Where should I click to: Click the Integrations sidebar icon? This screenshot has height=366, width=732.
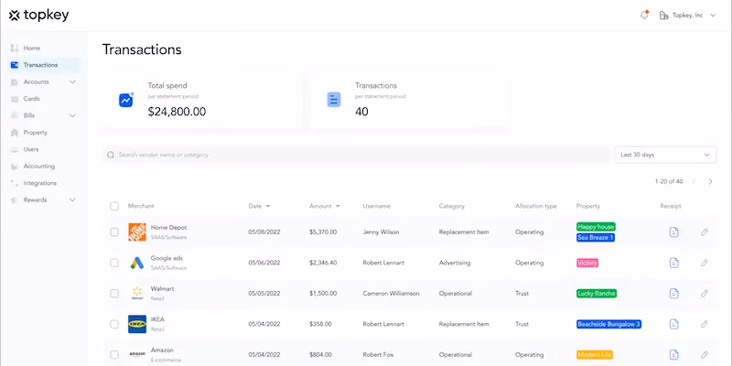[15, 183]
